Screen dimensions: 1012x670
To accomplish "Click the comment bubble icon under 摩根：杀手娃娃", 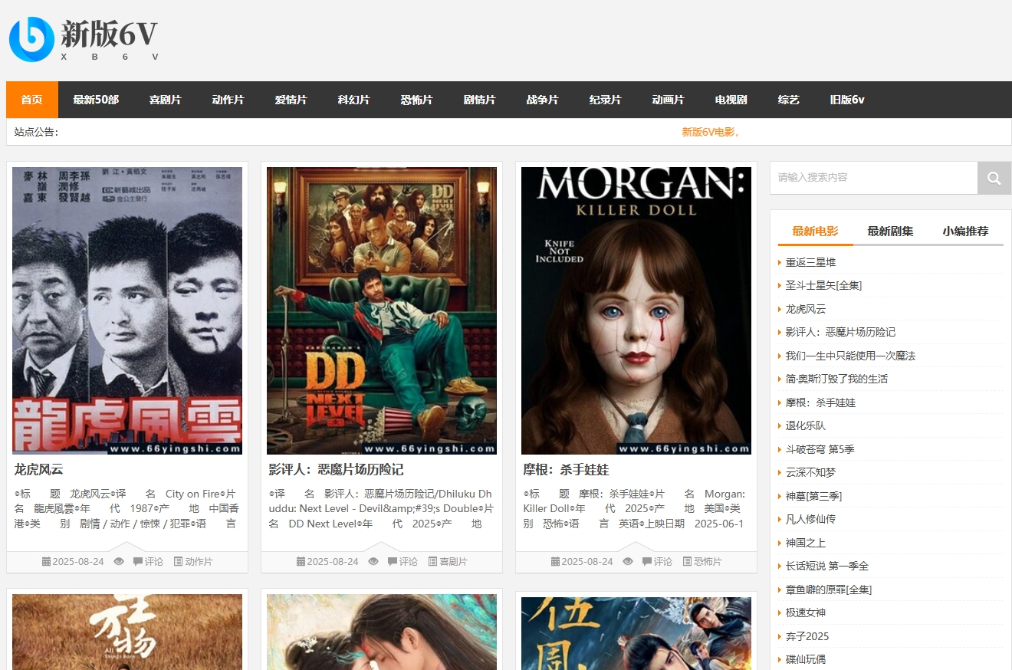I will click(x=647, y=562).
